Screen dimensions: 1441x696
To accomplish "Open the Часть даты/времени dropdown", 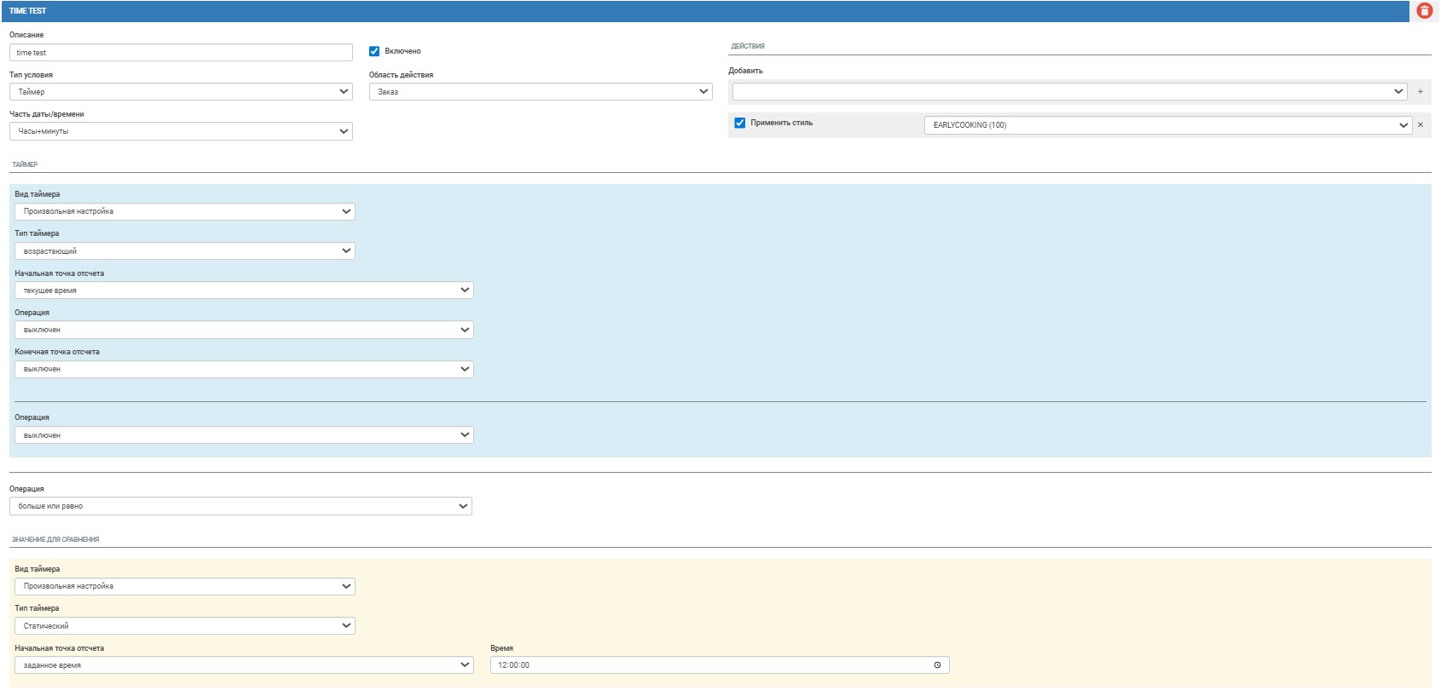I will [x=181, y=131].
